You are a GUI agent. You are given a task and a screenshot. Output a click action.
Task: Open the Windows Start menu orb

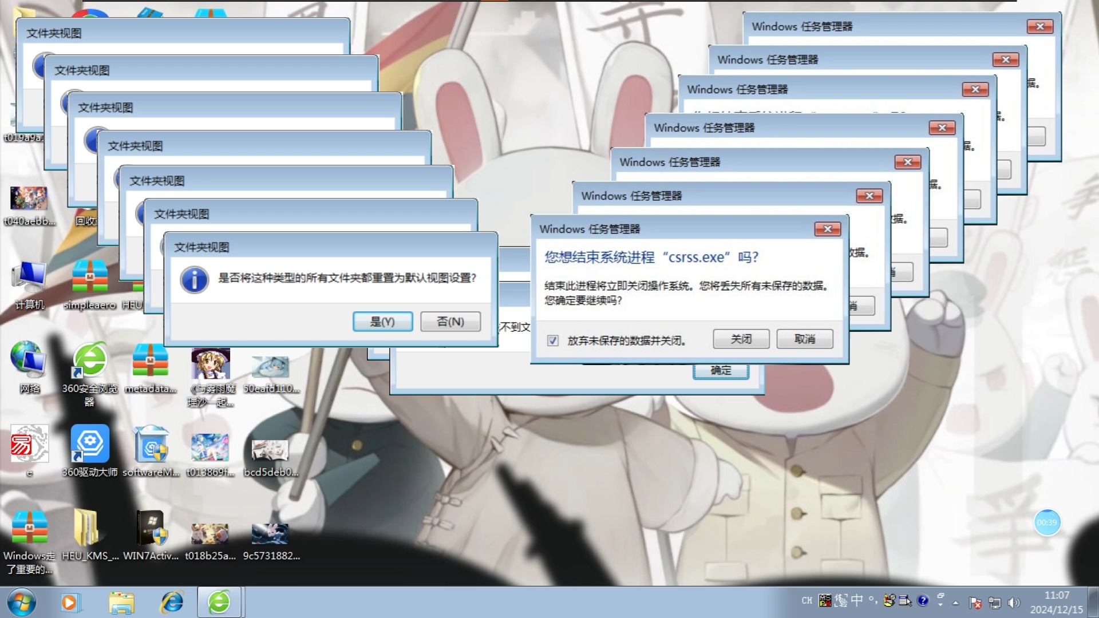[22, 602]
